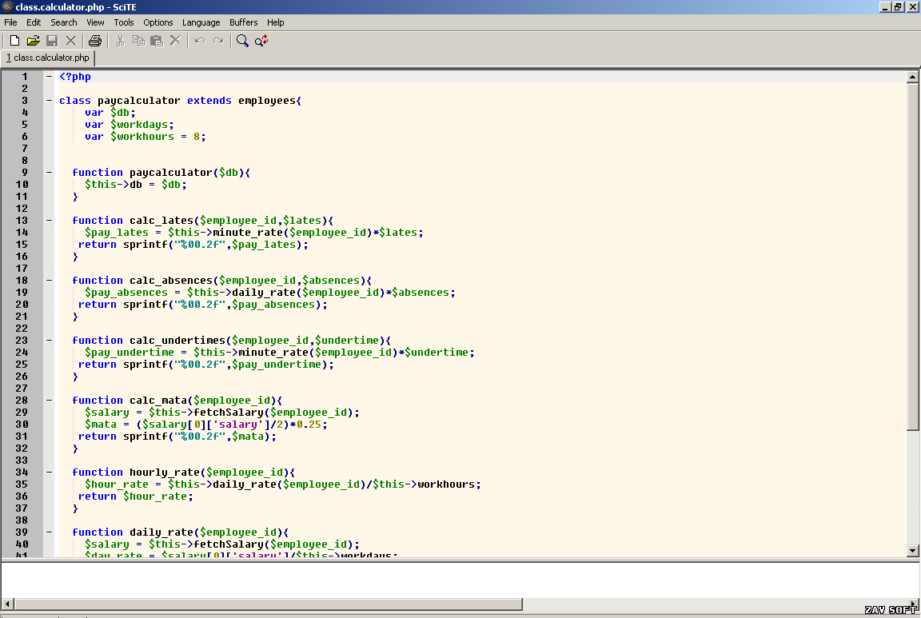Open the View menu

pos(95,22)
